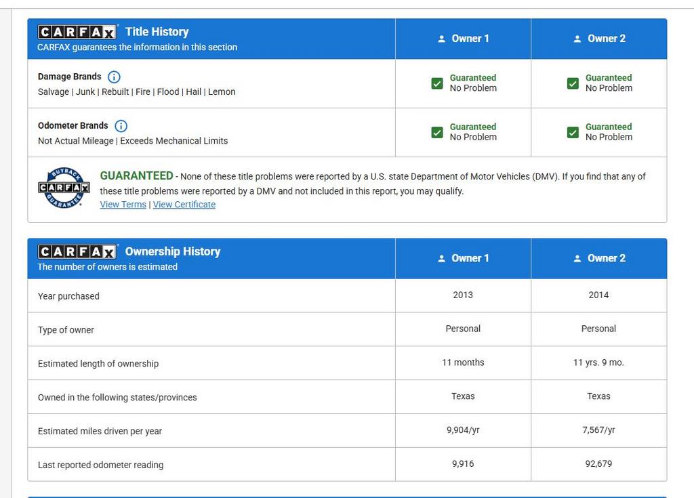Click Owner 1 'Personal' owner type

pos(463,329)
